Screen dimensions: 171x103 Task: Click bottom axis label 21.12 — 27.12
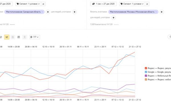coord(135,100)
